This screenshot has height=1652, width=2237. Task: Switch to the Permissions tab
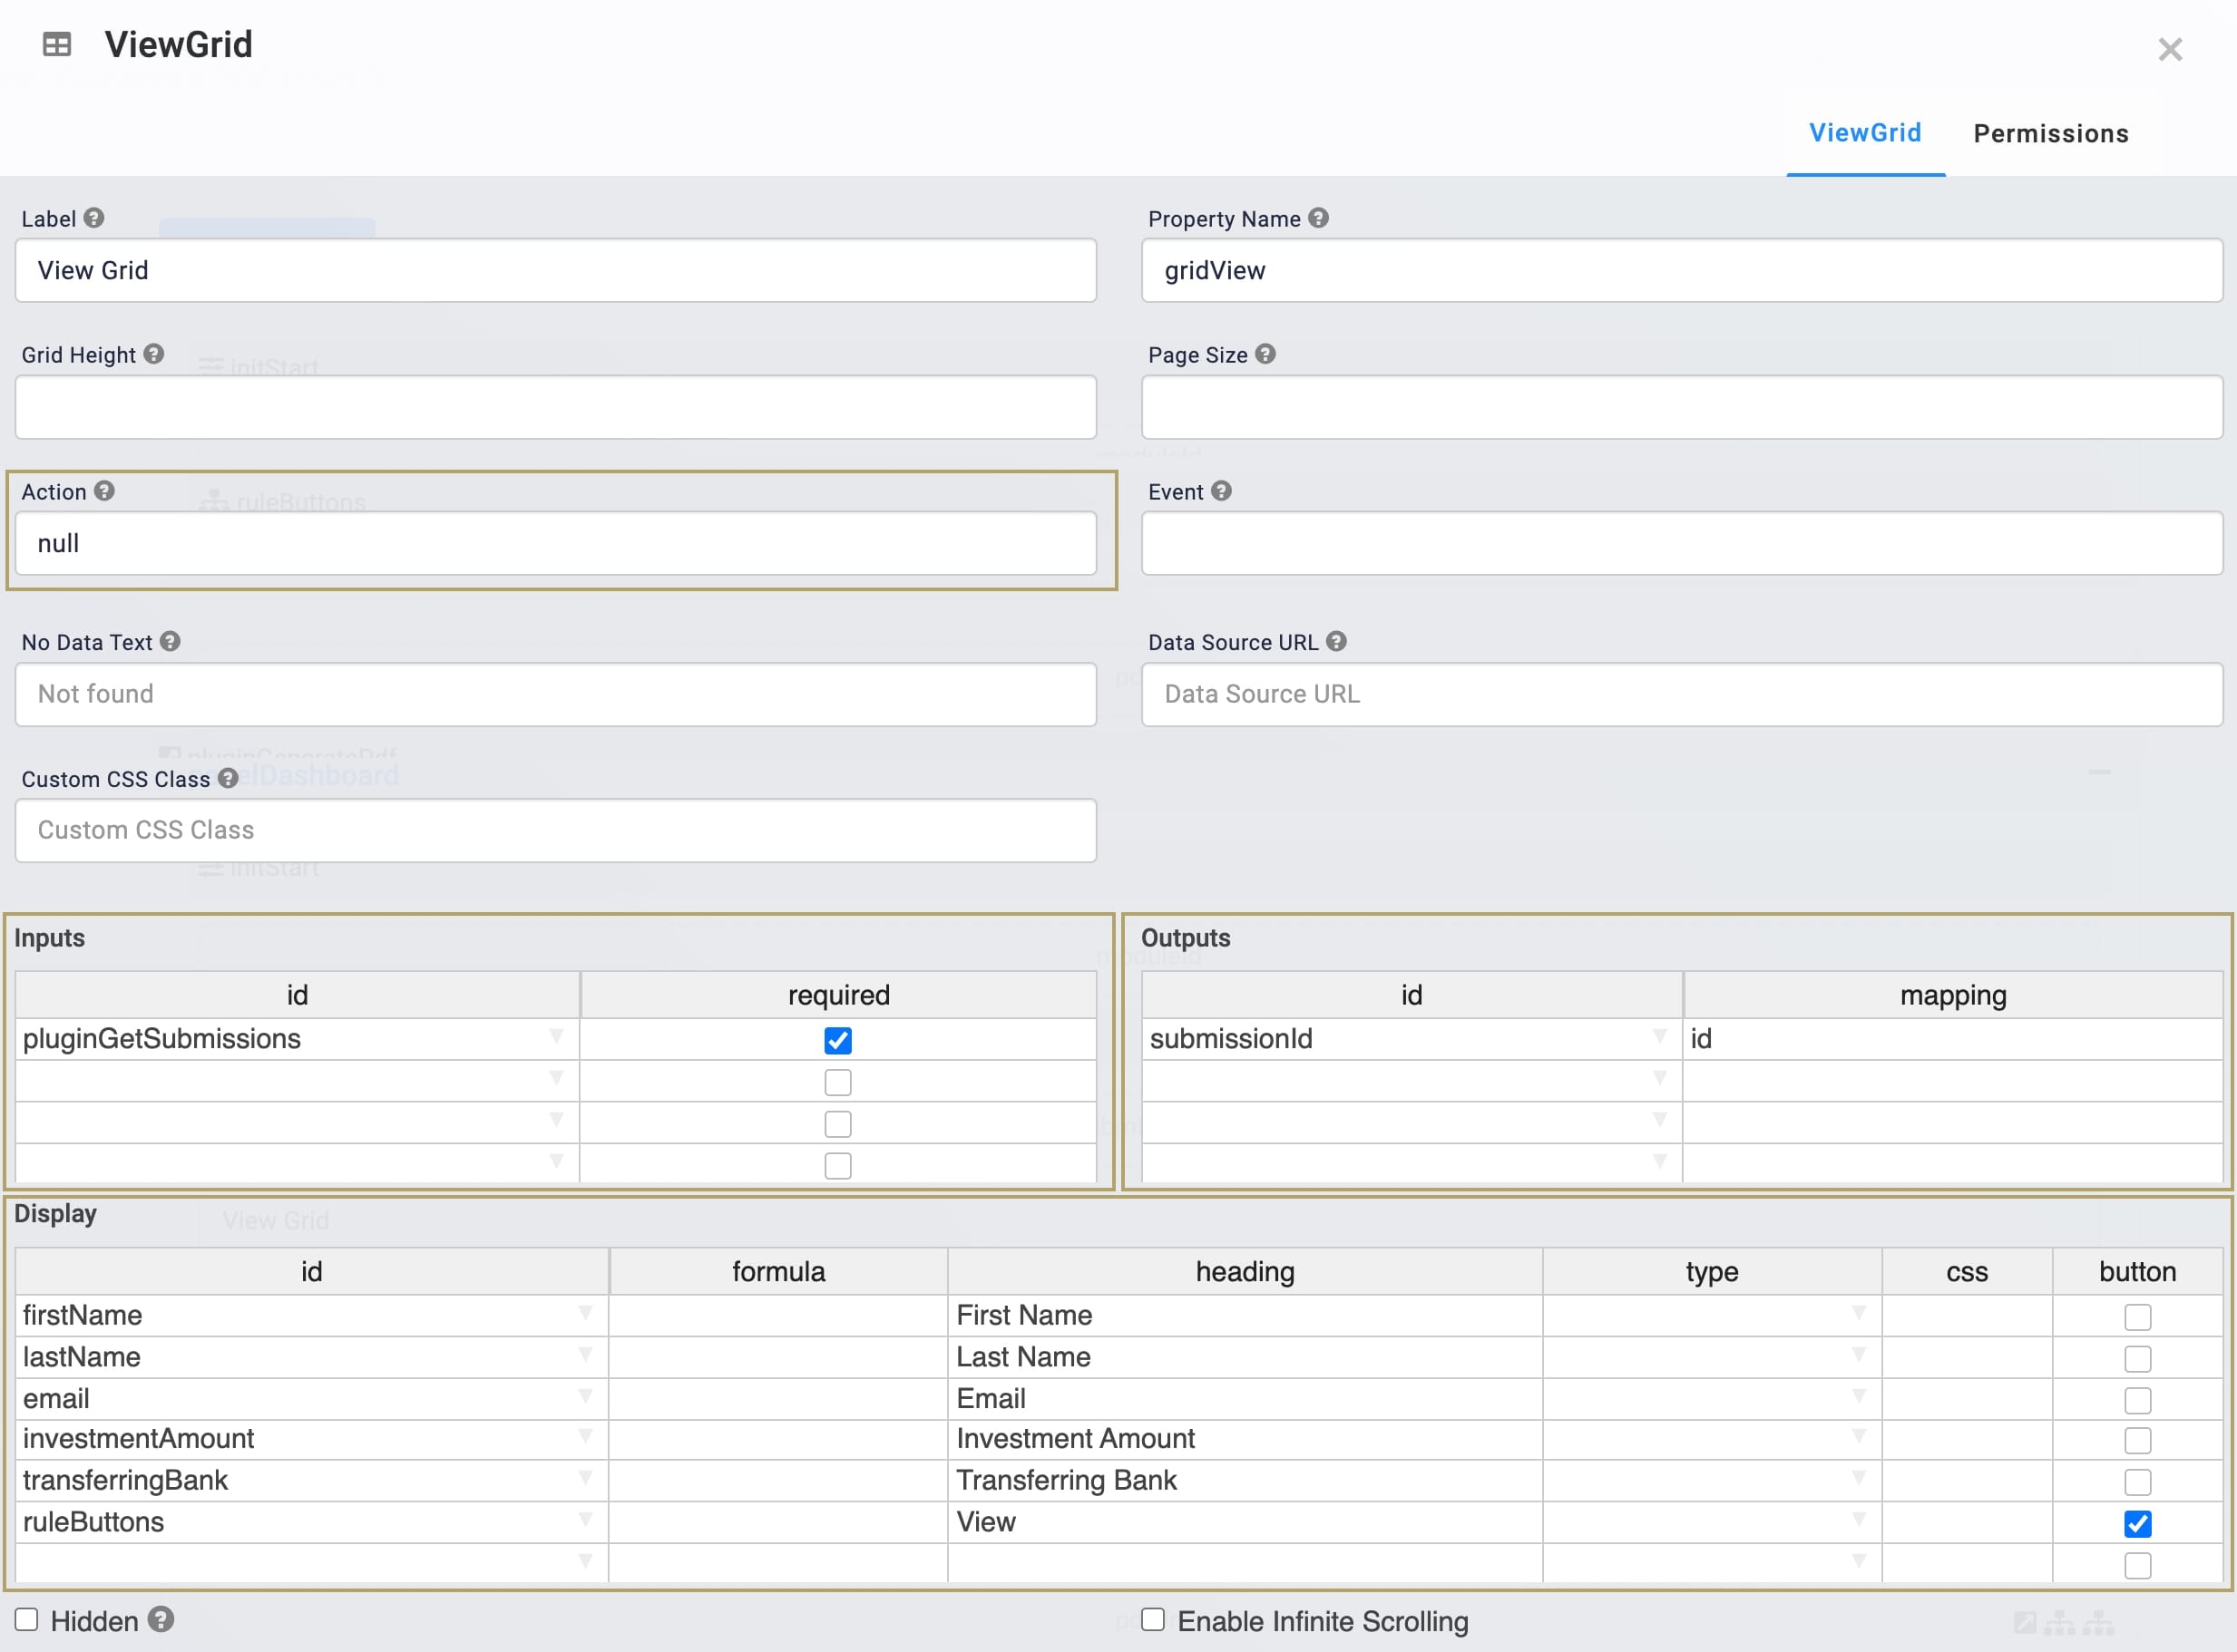click(x=2051, y=133)
